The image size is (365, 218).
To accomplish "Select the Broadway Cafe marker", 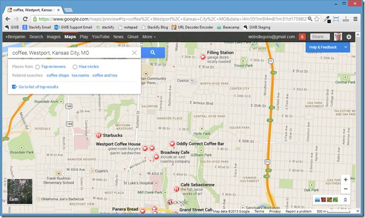I will pos(156,157).
